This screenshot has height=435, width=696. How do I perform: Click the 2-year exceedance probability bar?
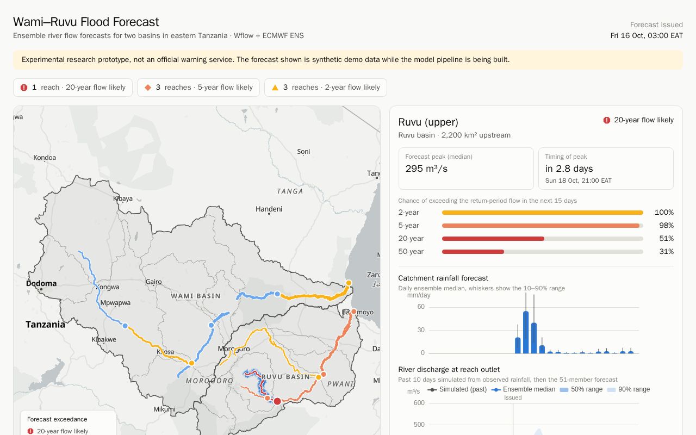(x=543, y=213)
